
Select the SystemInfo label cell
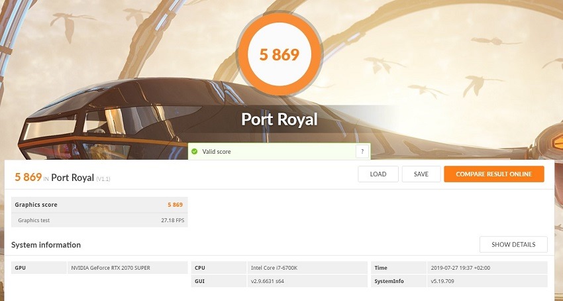click(x=399, y=281)
